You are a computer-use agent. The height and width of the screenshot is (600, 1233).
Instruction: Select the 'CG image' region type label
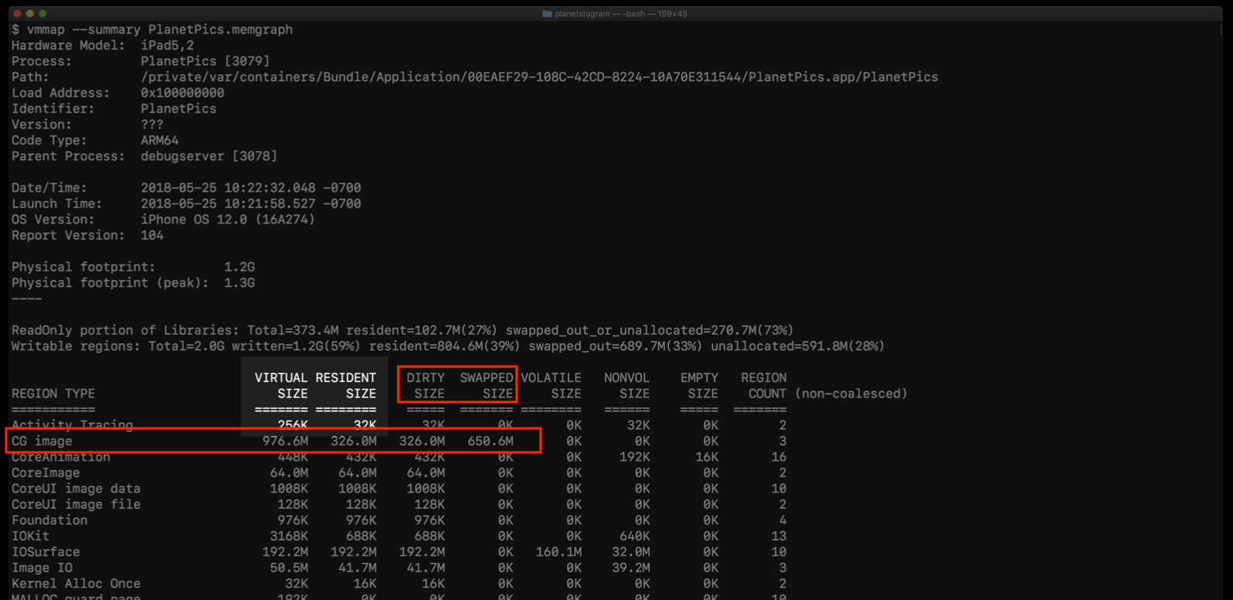point(42,441)
